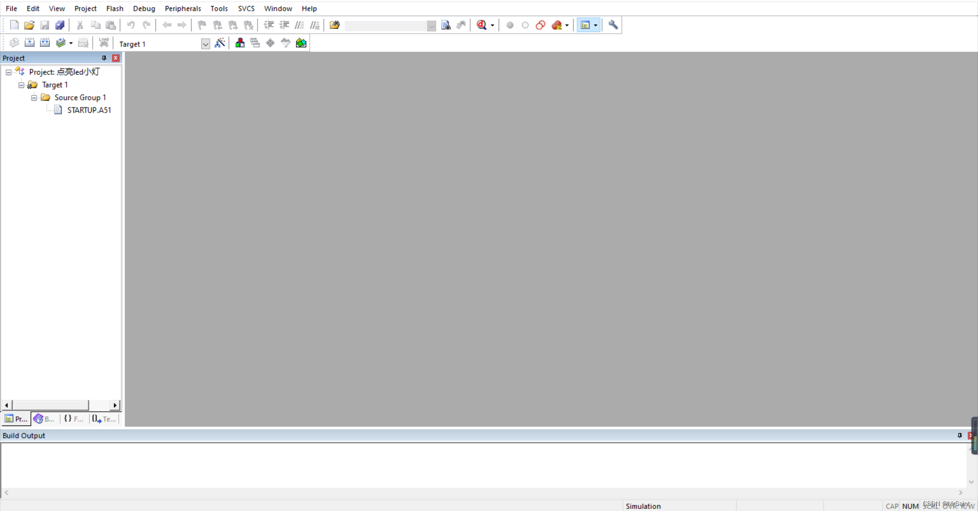Click the Build target icon
The height and width of the screenshot is (511, 978).
(30, 43)
